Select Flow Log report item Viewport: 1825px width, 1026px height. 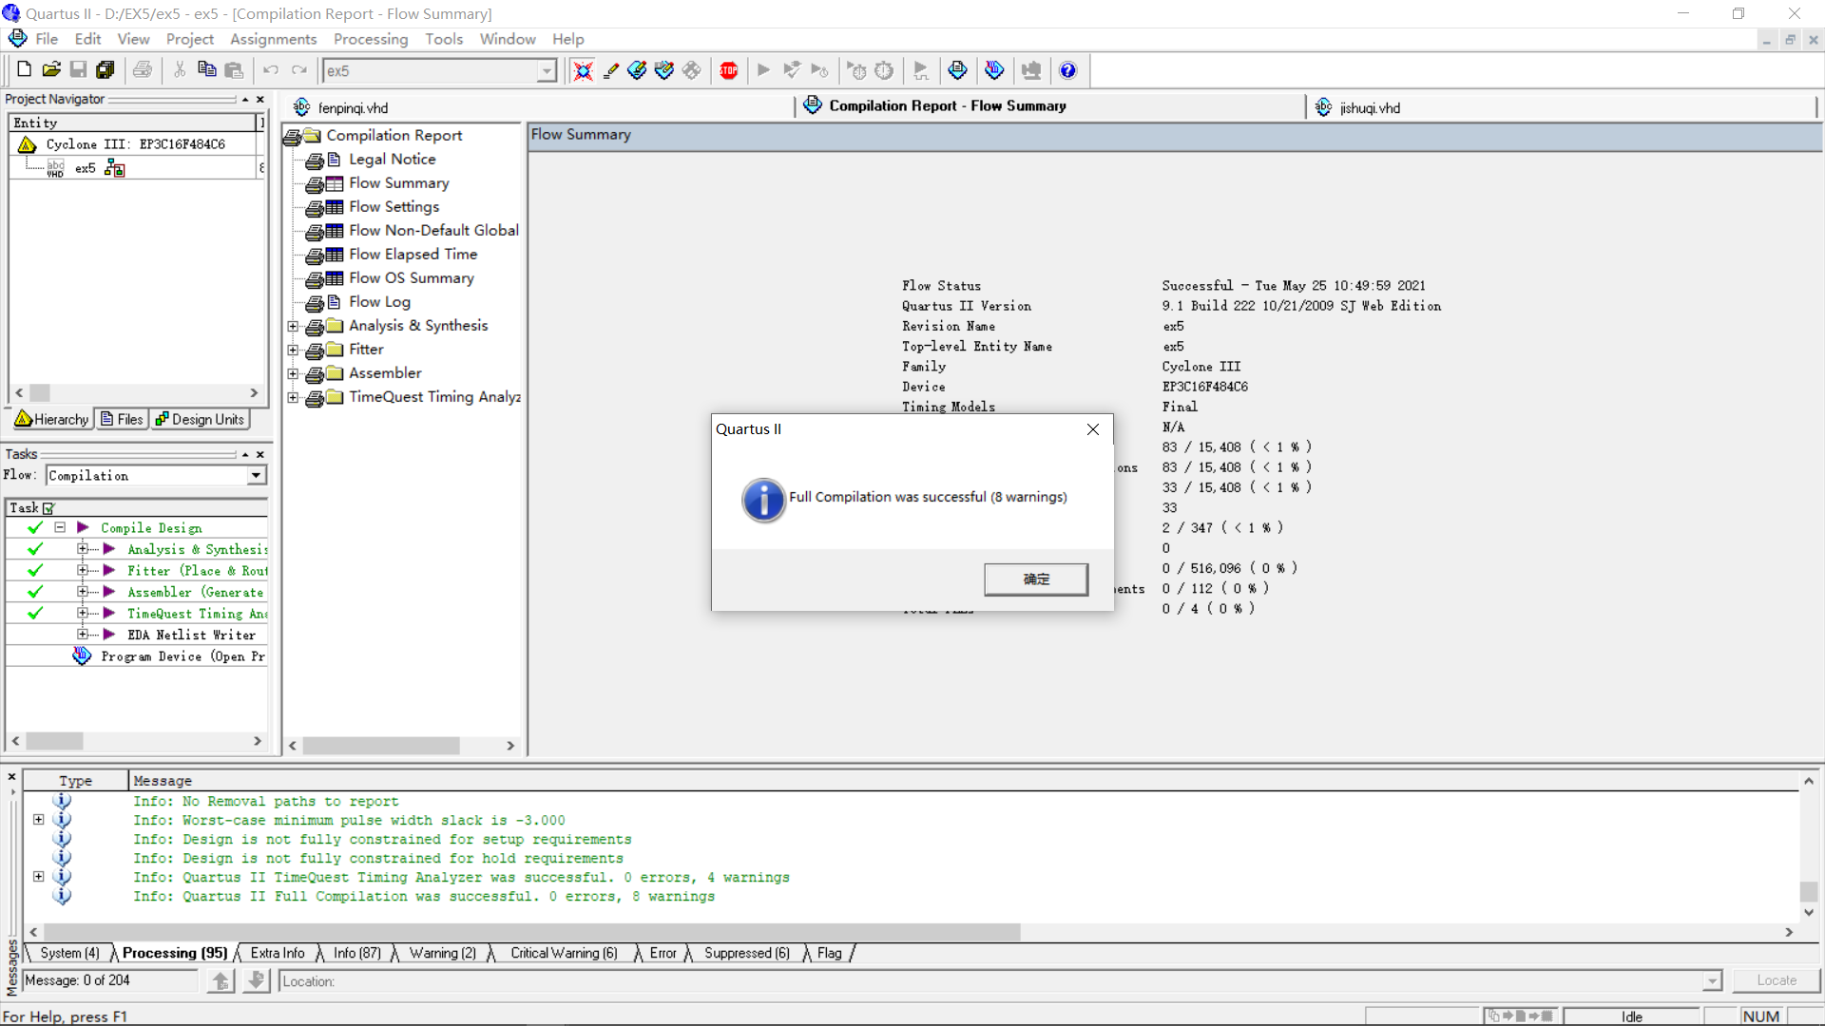tap(379, 302)
